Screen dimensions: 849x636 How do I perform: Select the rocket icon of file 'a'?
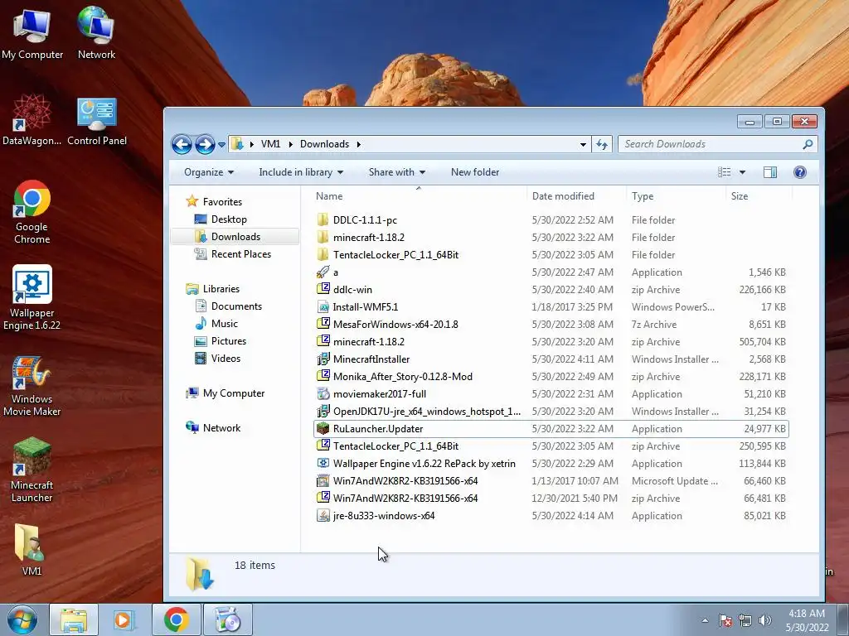point(323,272)
